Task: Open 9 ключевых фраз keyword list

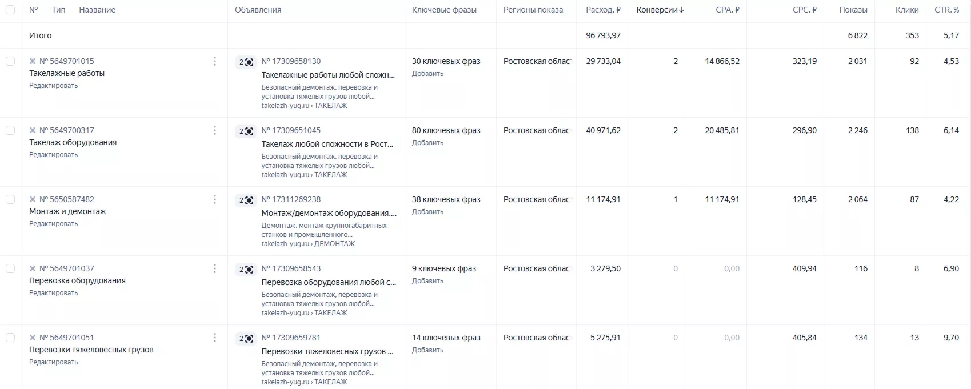Action: click(x=444, y=268)
